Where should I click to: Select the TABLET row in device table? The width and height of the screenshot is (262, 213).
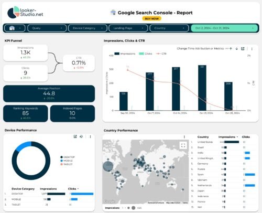point(49,205)
